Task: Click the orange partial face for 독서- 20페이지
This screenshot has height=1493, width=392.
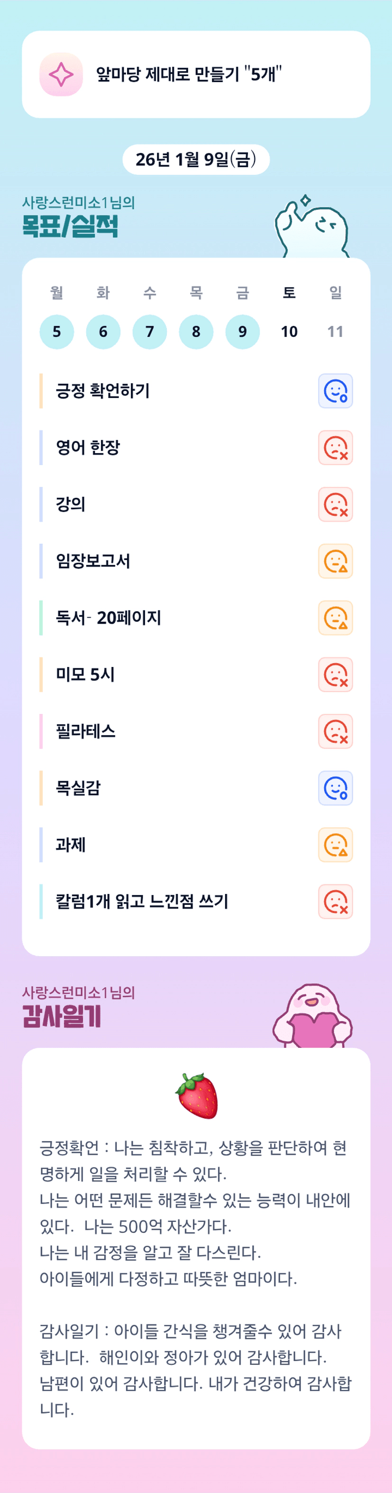Action: click(335, 618)
